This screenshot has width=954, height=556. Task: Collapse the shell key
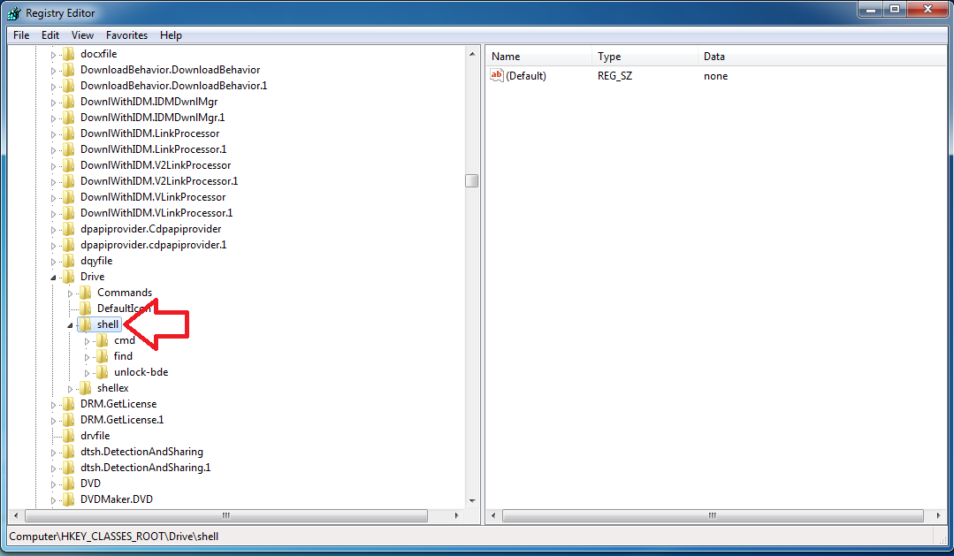click(x=70, y=325)
